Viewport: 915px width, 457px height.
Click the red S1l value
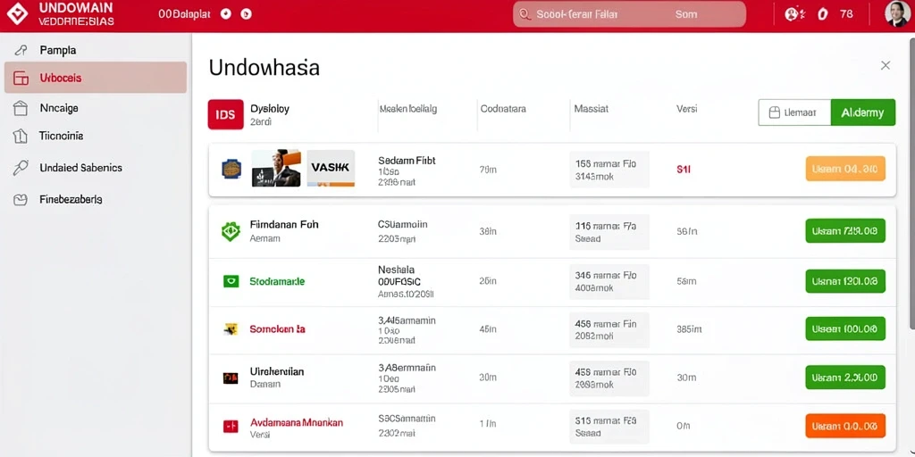(684, 170)
